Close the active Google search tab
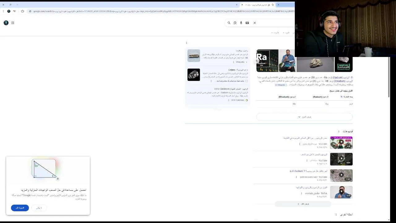 click(x=242, y=5)
